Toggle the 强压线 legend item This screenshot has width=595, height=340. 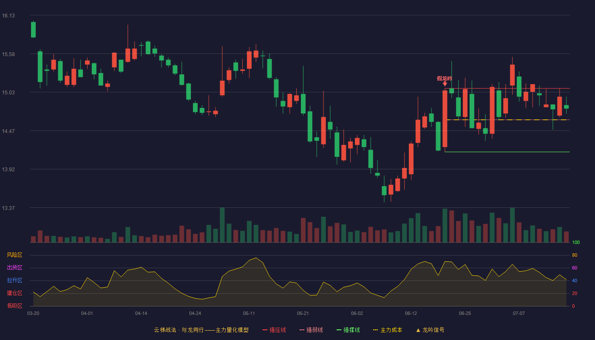pyautogui.click(x=274, y=330)
